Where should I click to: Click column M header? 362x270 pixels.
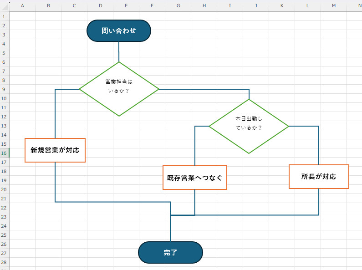pos(334,5)
